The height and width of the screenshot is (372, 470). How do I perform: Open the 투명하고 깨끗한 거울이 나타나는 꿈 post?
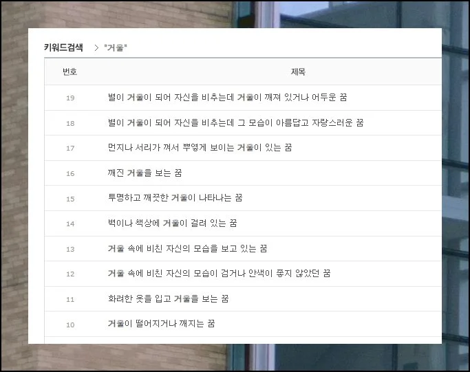(x=175, y=198)
